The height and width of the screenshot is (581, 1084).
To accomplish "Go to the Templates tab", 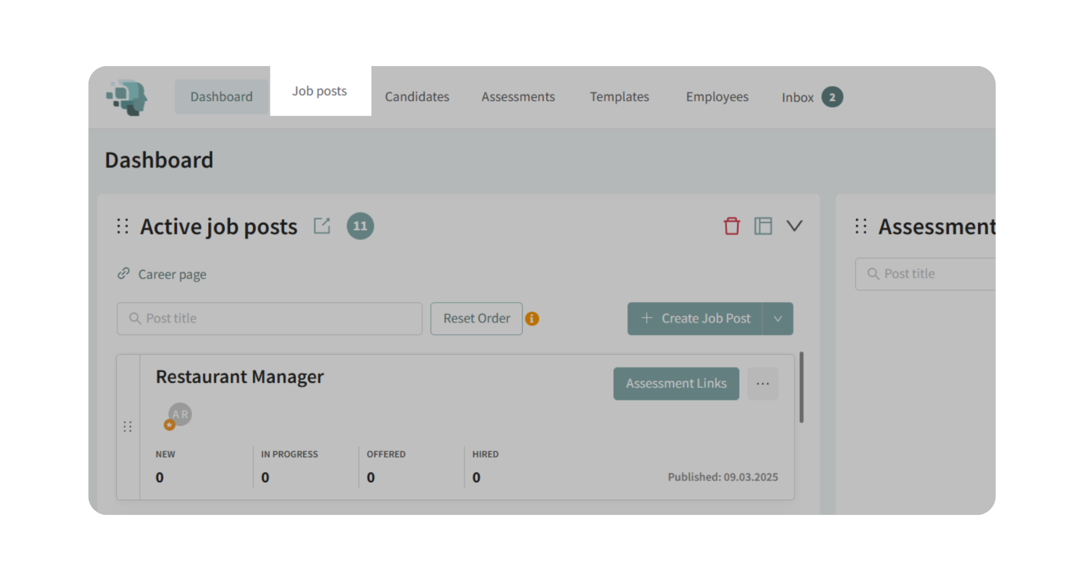I will click(x=619, y=97).
